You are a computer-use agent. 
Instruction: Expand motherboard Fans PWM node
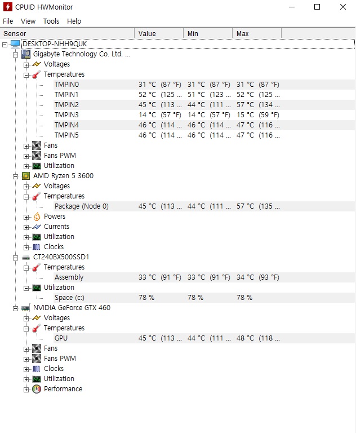[26, 156]
